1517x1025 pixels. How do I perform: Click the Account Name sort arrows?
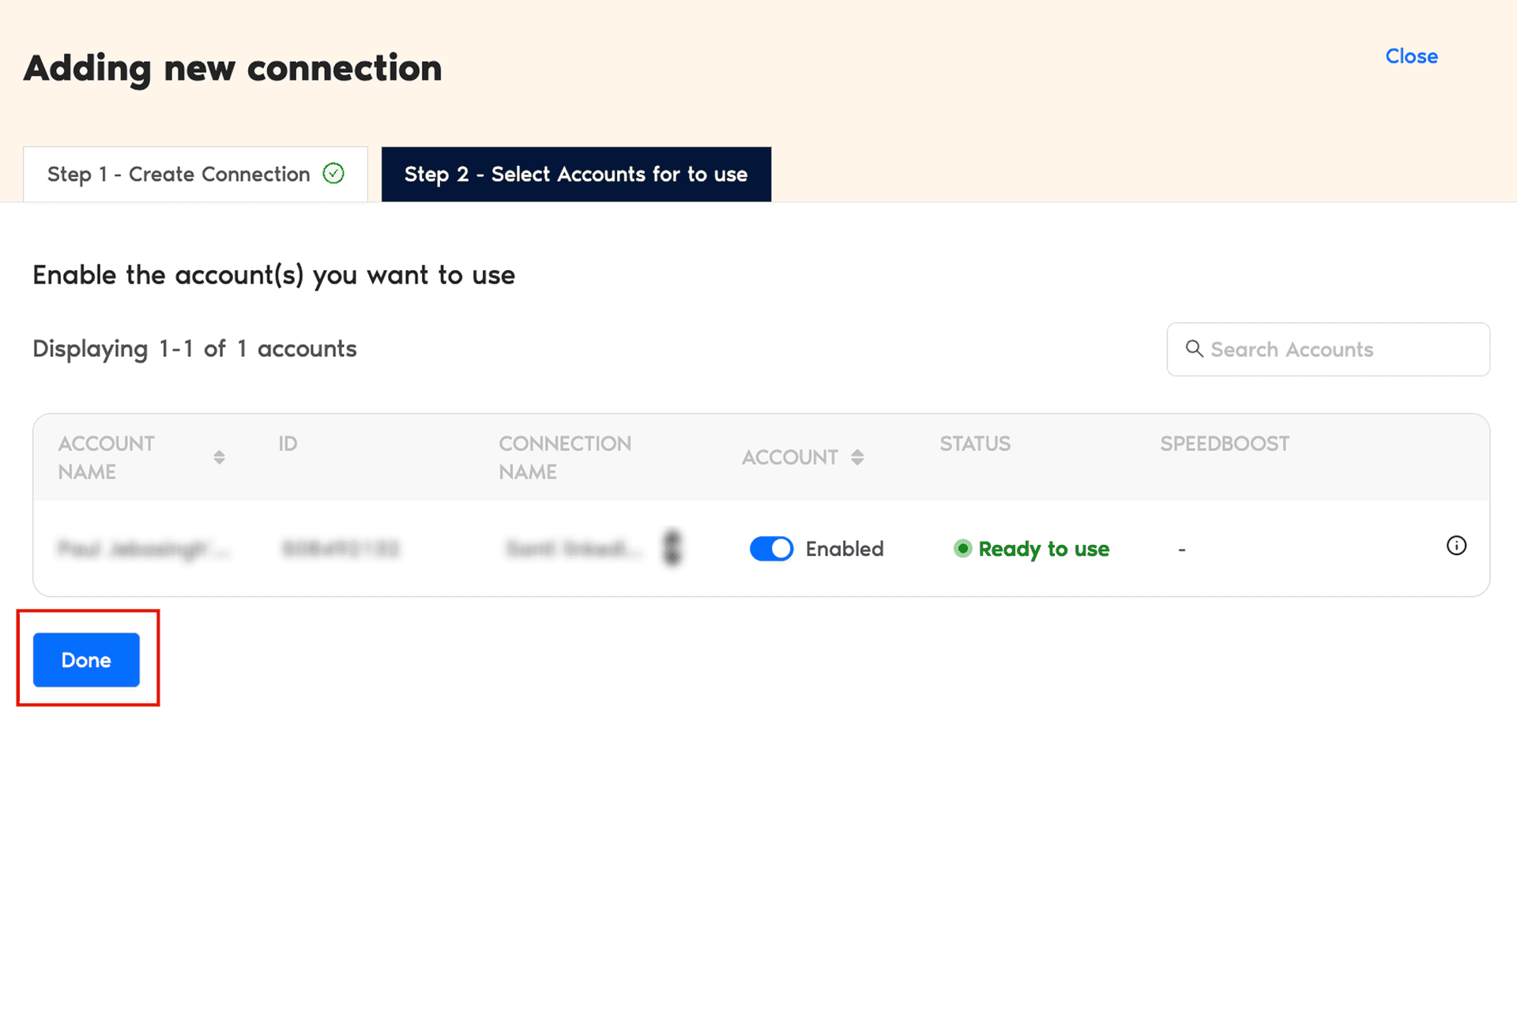click(220, 457)
